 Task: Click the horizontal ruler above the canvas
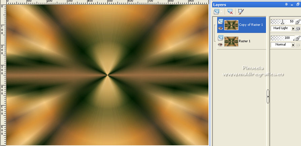pos(107,2)
